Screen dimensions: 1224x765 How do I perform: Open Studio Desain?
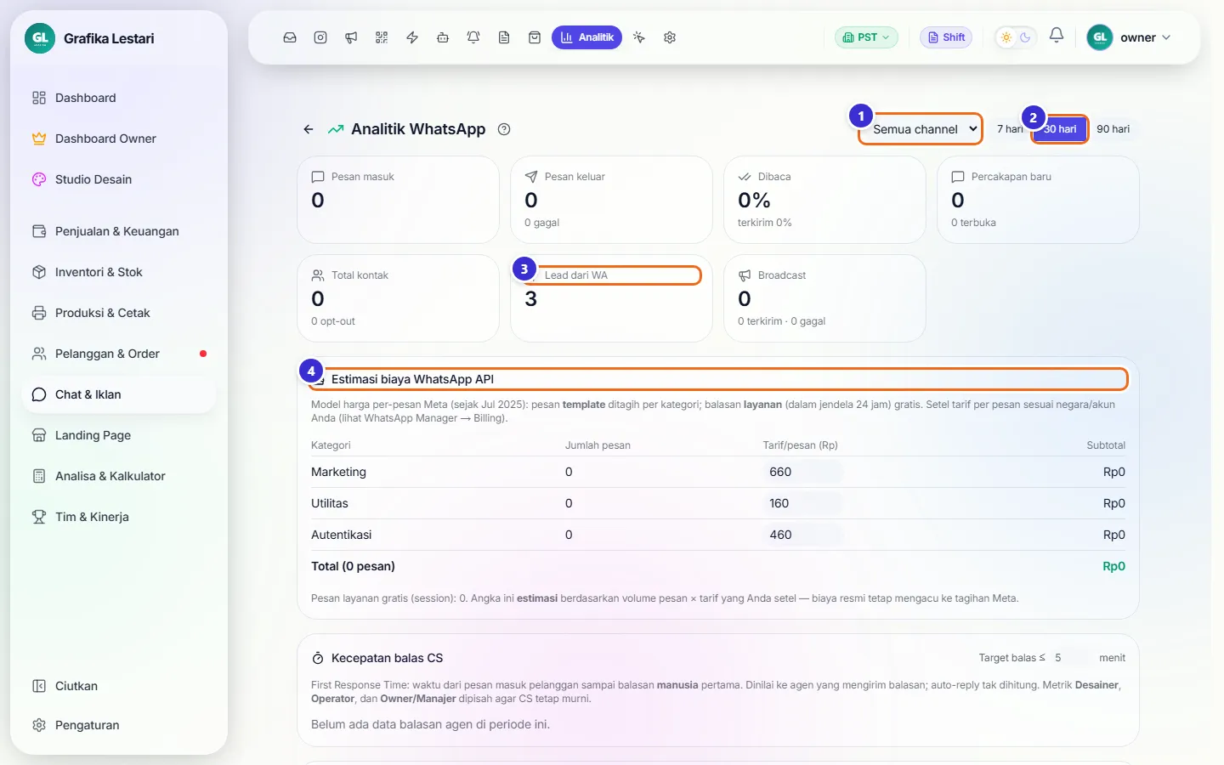[119, 179]
